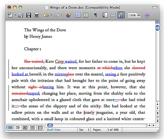Save the document with floppy icon

[29, 15]
